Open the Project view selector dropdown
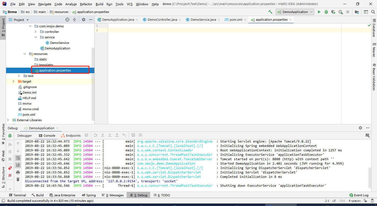 point(19,20)
